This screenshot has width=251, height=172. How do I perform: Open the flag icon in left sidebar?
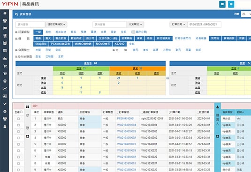tap(5, 28)
